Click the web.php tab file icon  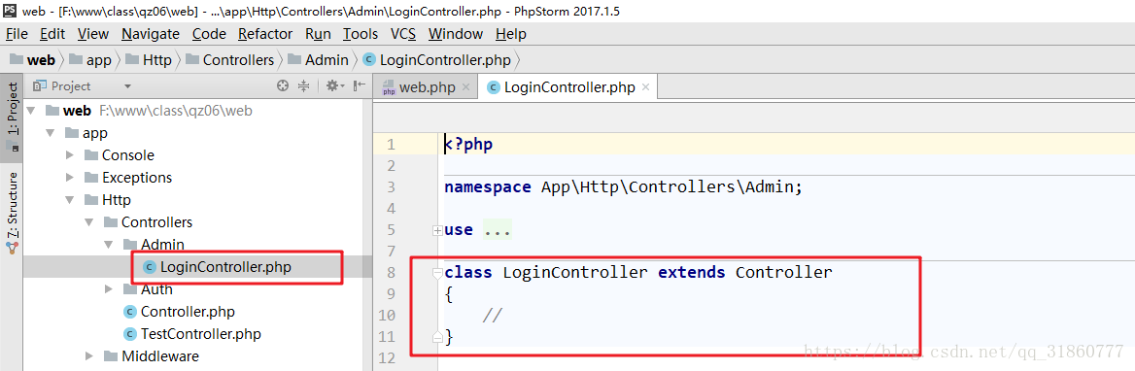click(389, 87)
